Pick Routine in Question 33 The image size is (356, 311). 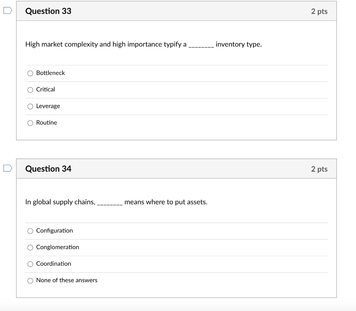pos(30,123)
